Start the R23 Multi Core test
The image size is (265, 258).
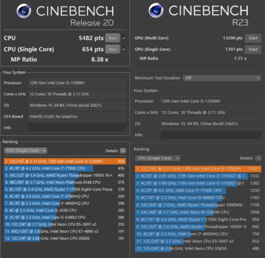(253, 38)
